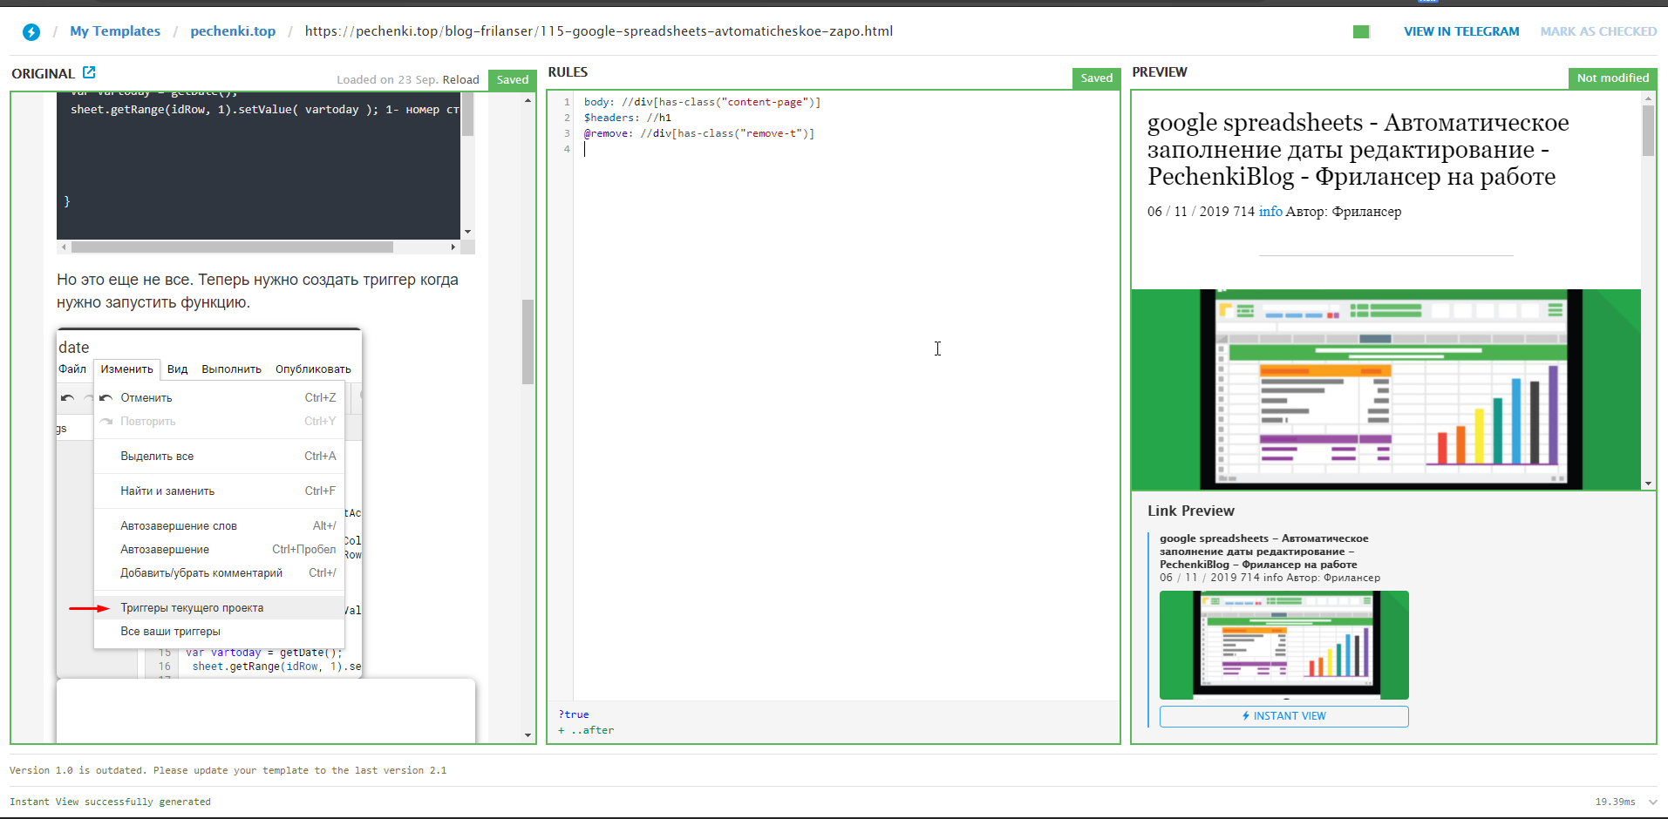This screenshot has width=1668, height=819.
Task: Click version outdated warning message
Action: (228, 770)
